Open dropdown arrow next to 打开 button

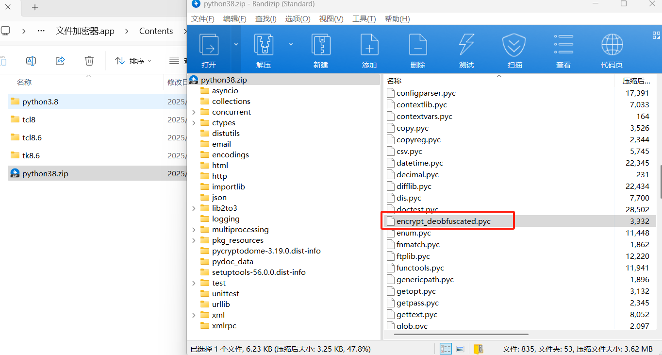(x=236, y=44)
